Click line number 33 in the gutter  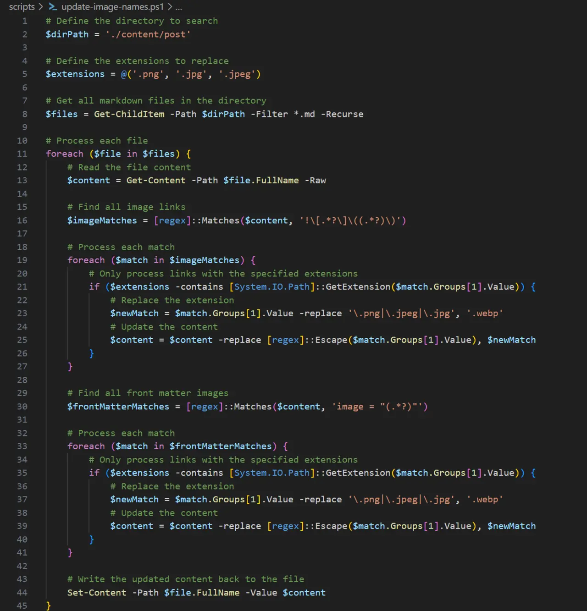pyautogui.click(x=22, y=446)
